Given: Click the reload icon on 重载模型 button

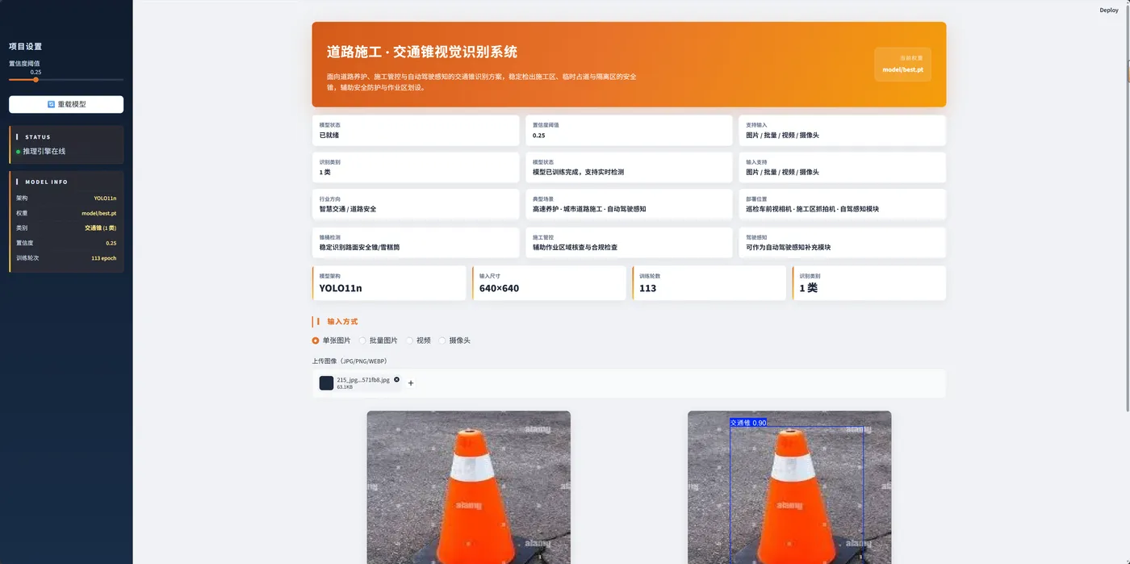Looking at the screenshot, I should pos(51,104).
